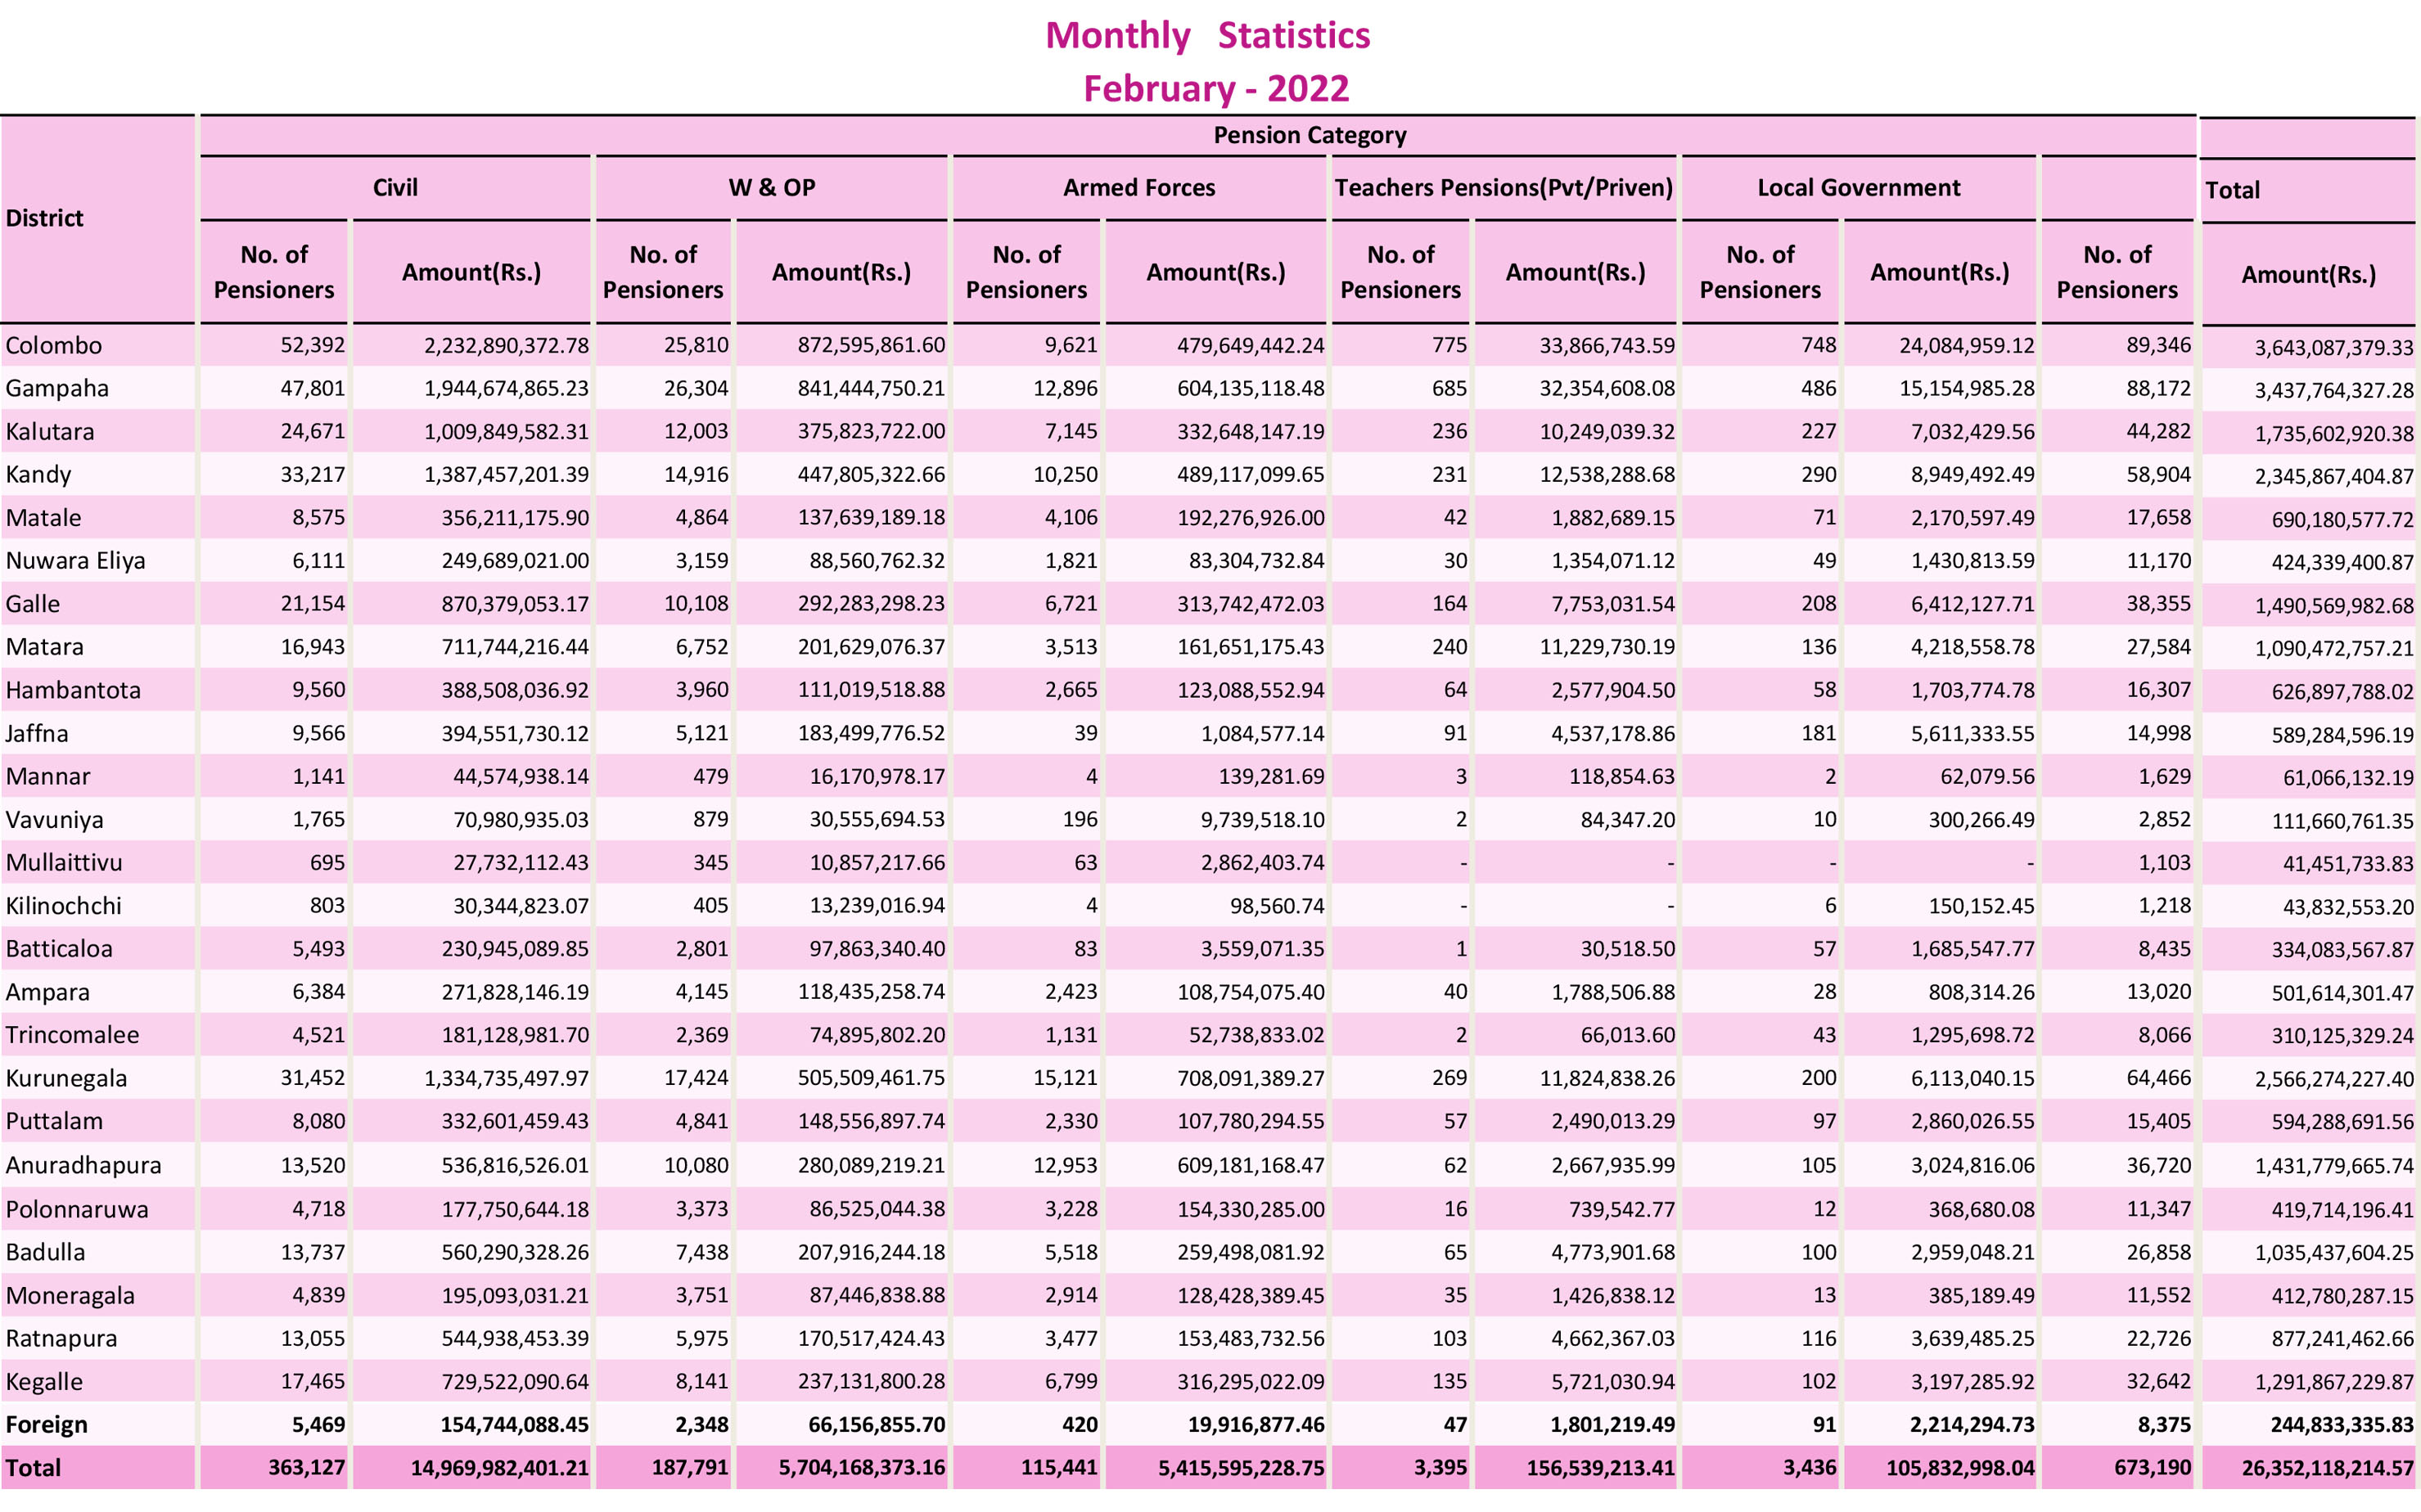Select the Kilinochchi district label
Image resolution: width=2421 pixels, height=1512 pixels.
point(63,906)
